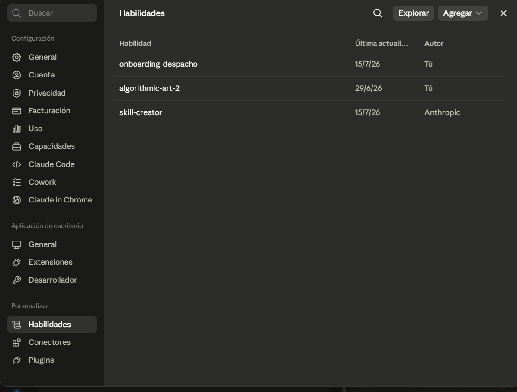
Task: Open the Plugins section
Action: tap(52, 360)
